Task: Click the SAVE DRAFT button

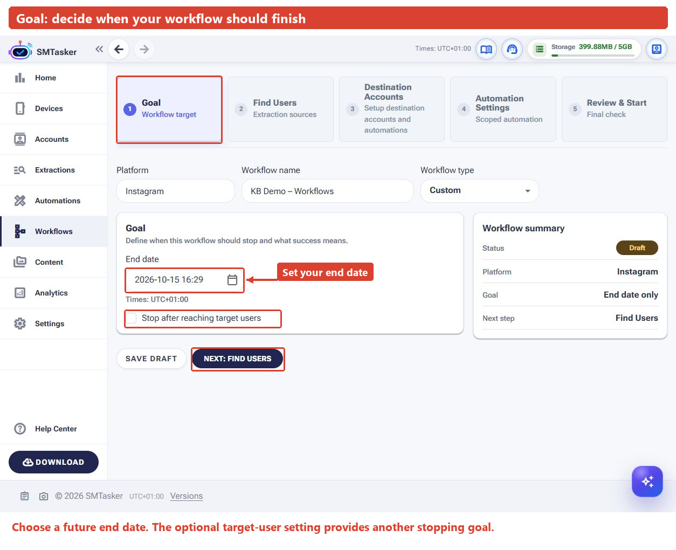Action: coord(151,359)
